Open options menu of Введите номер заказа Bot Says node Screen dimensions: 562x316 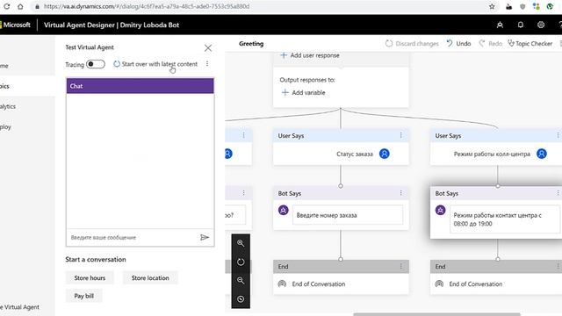click(x=400, y=193)
